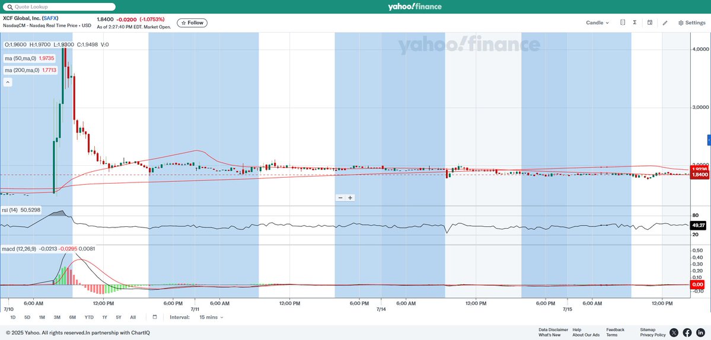
Task: Open the Feedback footer link
Action: click(x=616, y=329)
